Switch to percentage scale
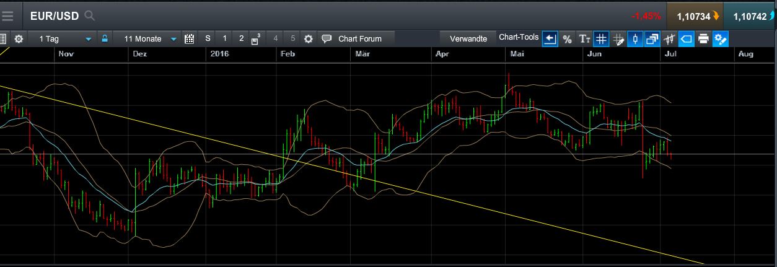Image resolution: width=777 pixels, height=267 pixels. pyautogui.click(x=568, y=39)
